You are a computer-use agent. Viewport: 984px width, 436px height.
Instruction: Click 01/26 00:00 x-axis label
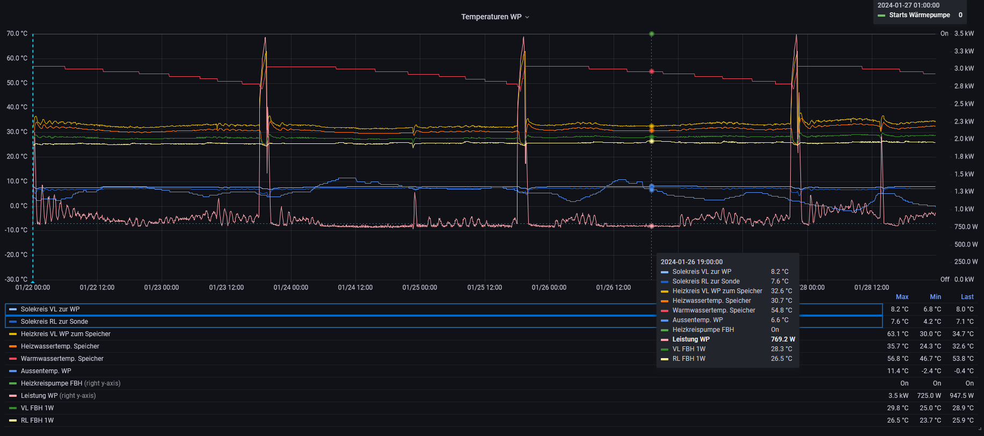(549, 288)
